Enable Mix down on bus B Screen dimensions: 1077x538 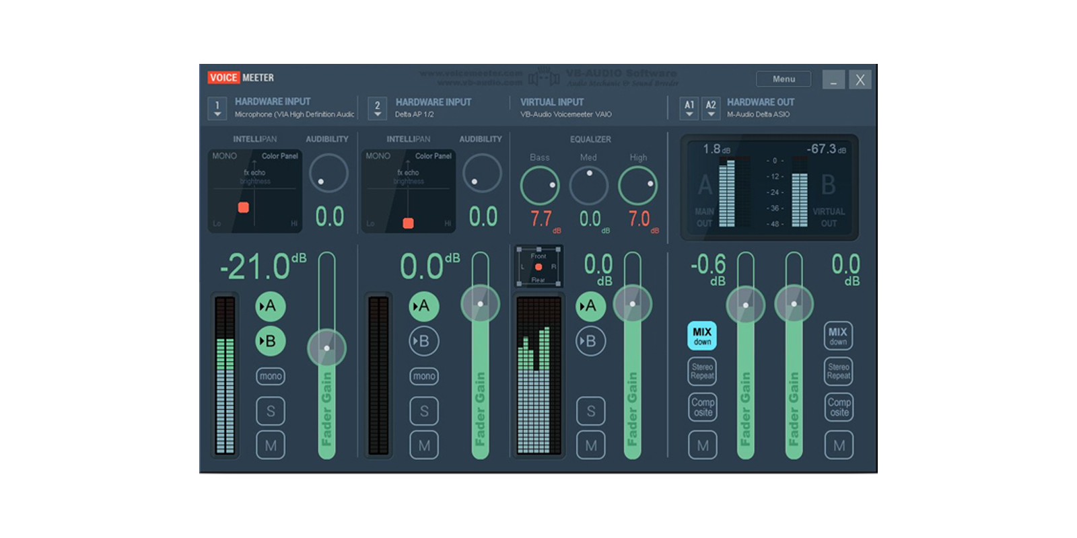tap(838, 336)
